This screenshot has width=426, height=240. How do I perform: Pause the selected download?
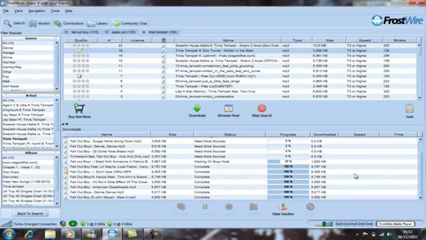coord(205,207)
